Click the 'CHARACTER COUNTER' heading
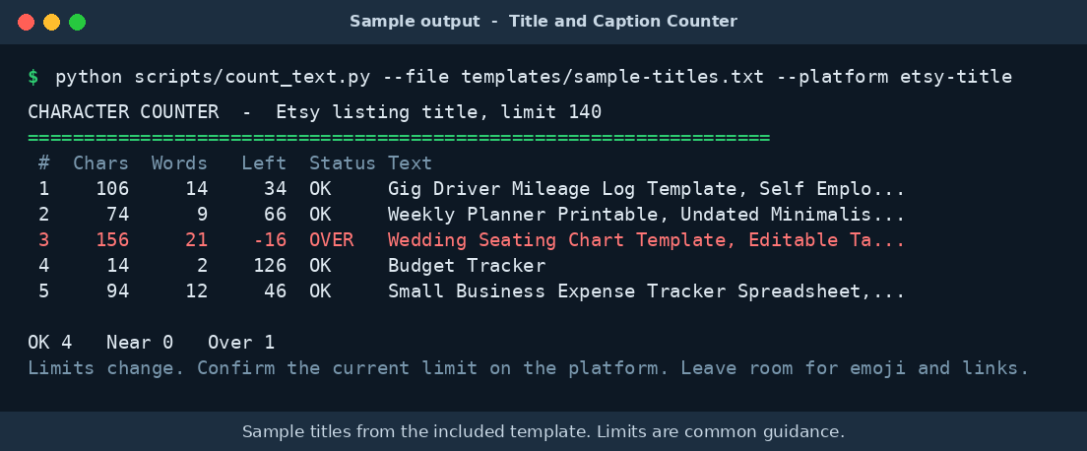The width and height of the screenshot is (1087, 451). pos(123,111)
